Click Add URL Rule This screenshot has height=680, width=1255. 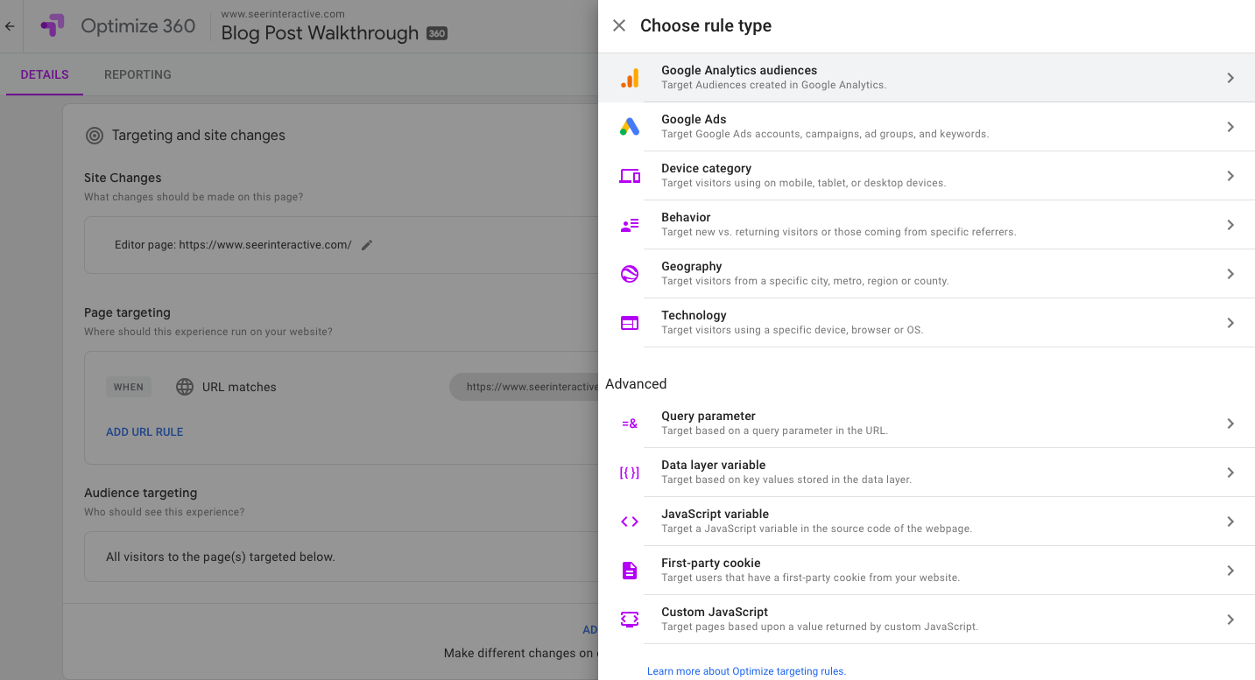(145, 431)
